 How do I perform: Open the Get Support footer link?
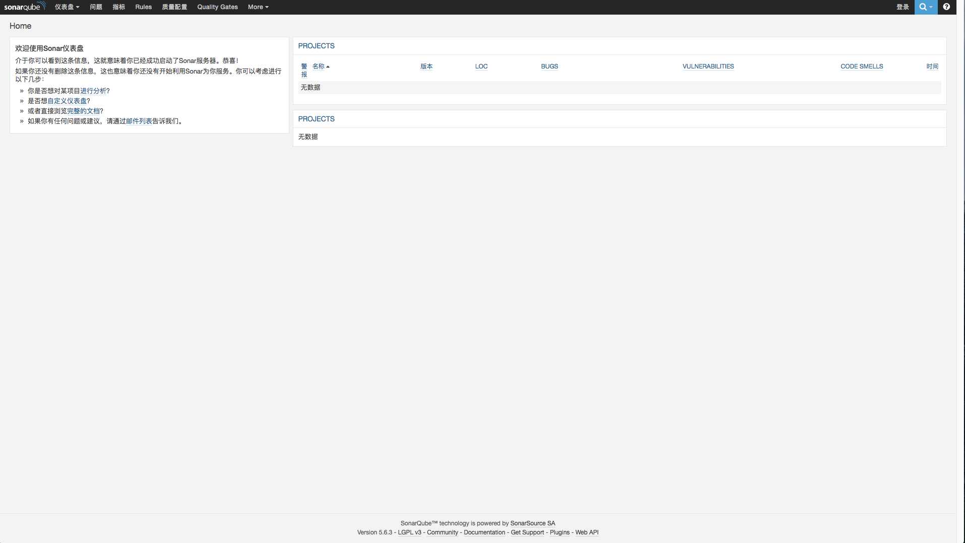click(527, 532)
